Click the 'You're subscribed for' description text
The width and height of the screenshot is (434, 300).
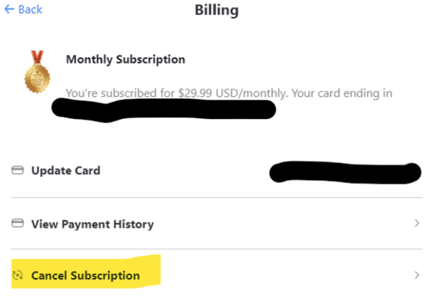(120, 93)
